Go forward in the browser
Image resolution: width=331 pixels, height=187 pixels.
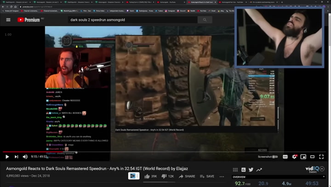(x=7, y=7)
